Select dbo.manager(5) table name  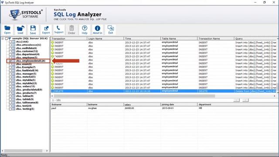(26, 74)
